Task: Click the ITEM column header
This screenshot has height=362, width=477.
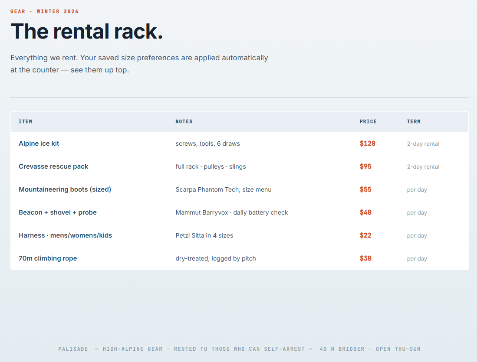Action: tap(26, 121)
